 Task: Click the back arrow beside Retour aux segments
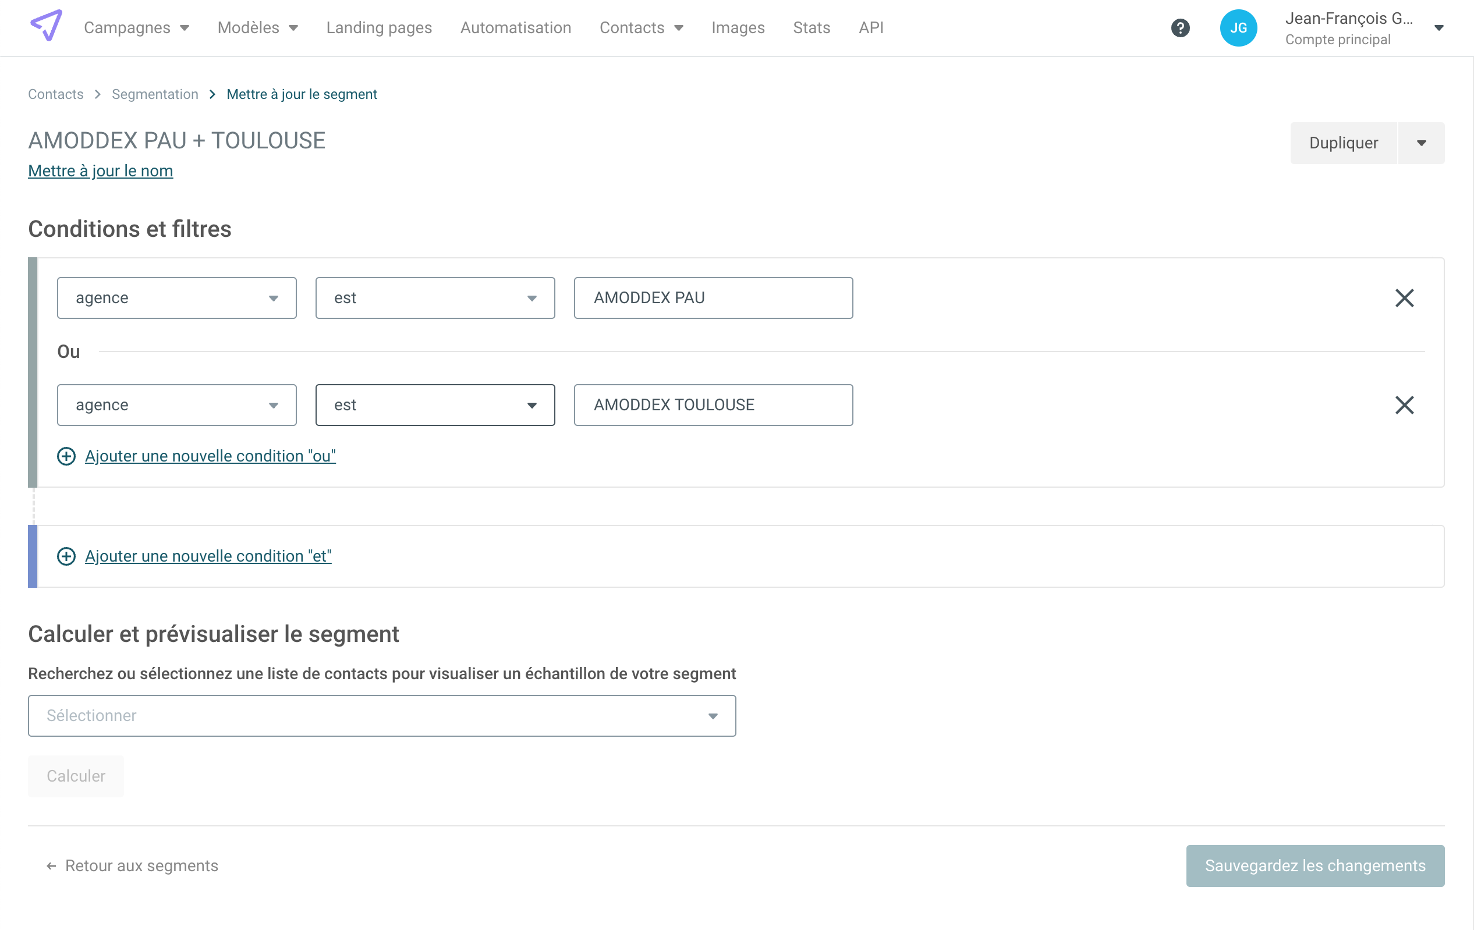click(51, 866)
